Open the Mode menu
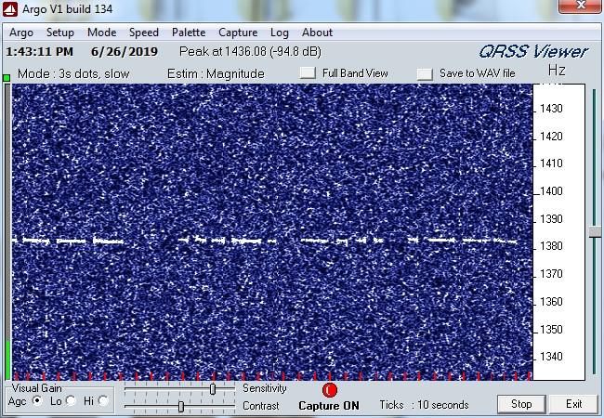 click(x=101, y=33)
